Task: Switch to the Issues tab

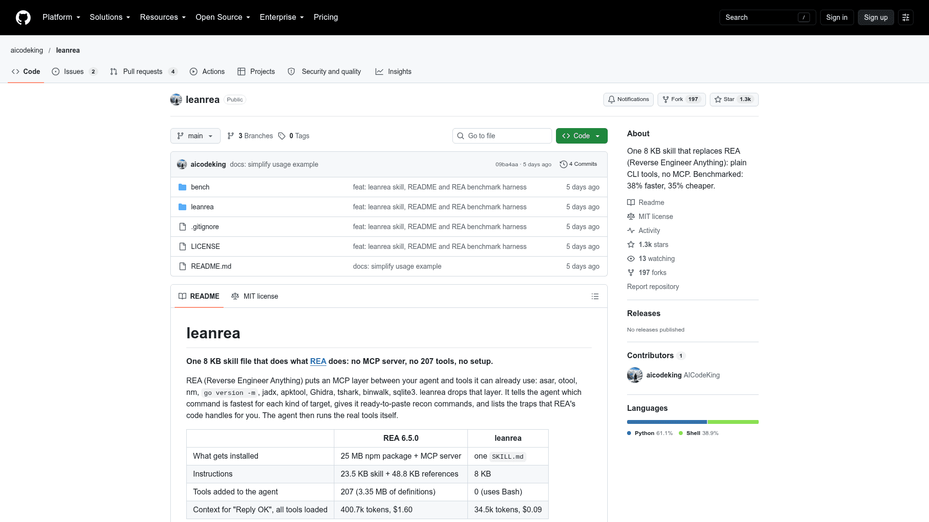Action: point(75,72)
